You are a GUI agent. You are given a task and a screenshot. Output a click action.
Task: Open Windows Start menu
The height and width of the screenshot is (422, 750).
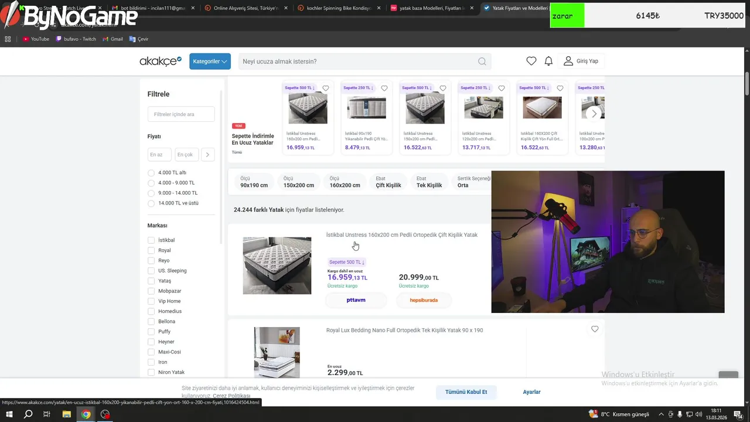point(9,414)
